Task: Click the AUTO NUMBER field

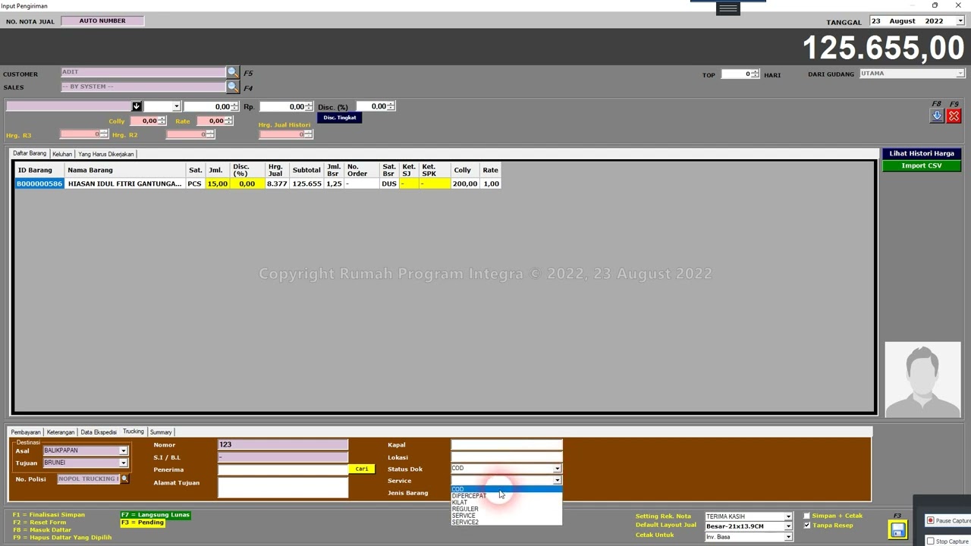Action: [x=102, y=20]
